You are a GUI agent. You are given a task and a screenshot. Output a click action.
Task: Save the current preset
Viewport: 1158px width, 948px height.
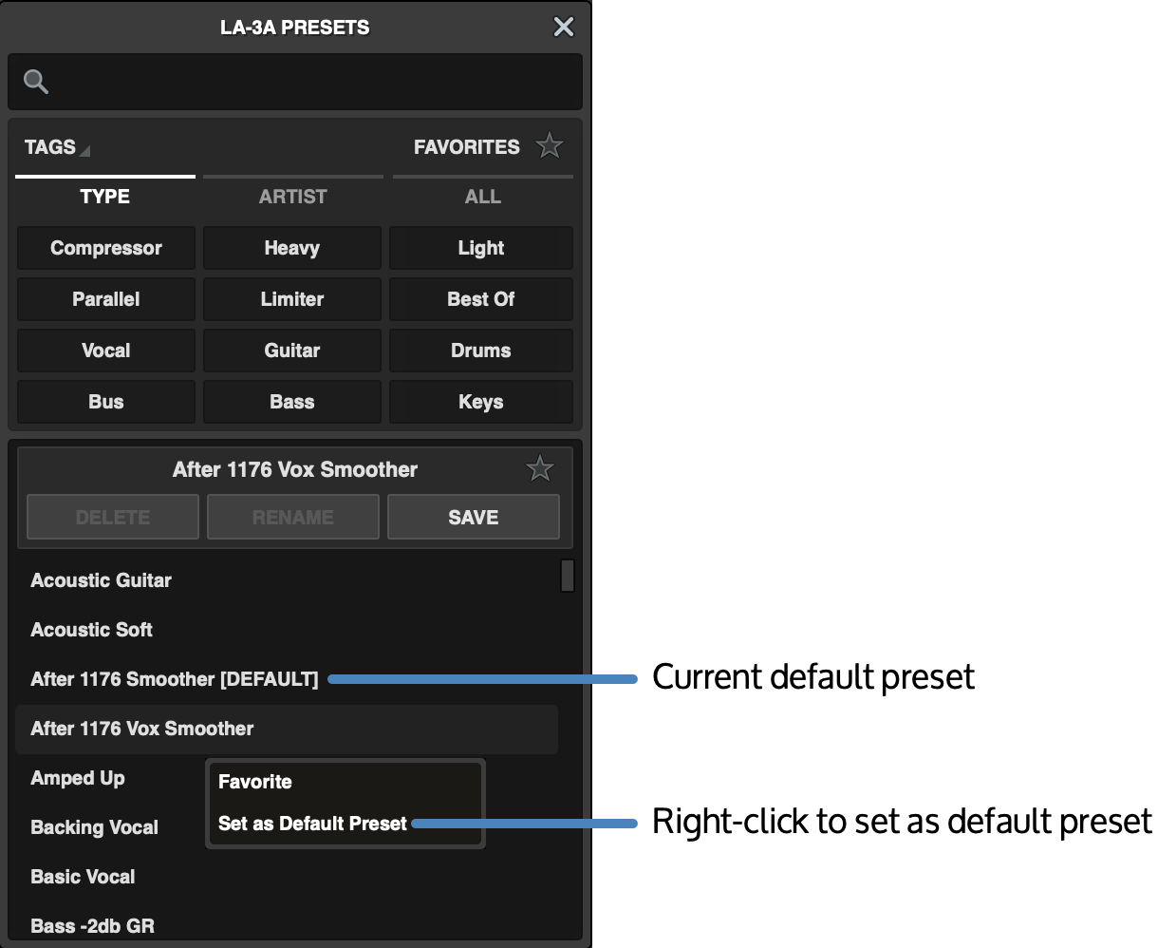coord(474,517)
